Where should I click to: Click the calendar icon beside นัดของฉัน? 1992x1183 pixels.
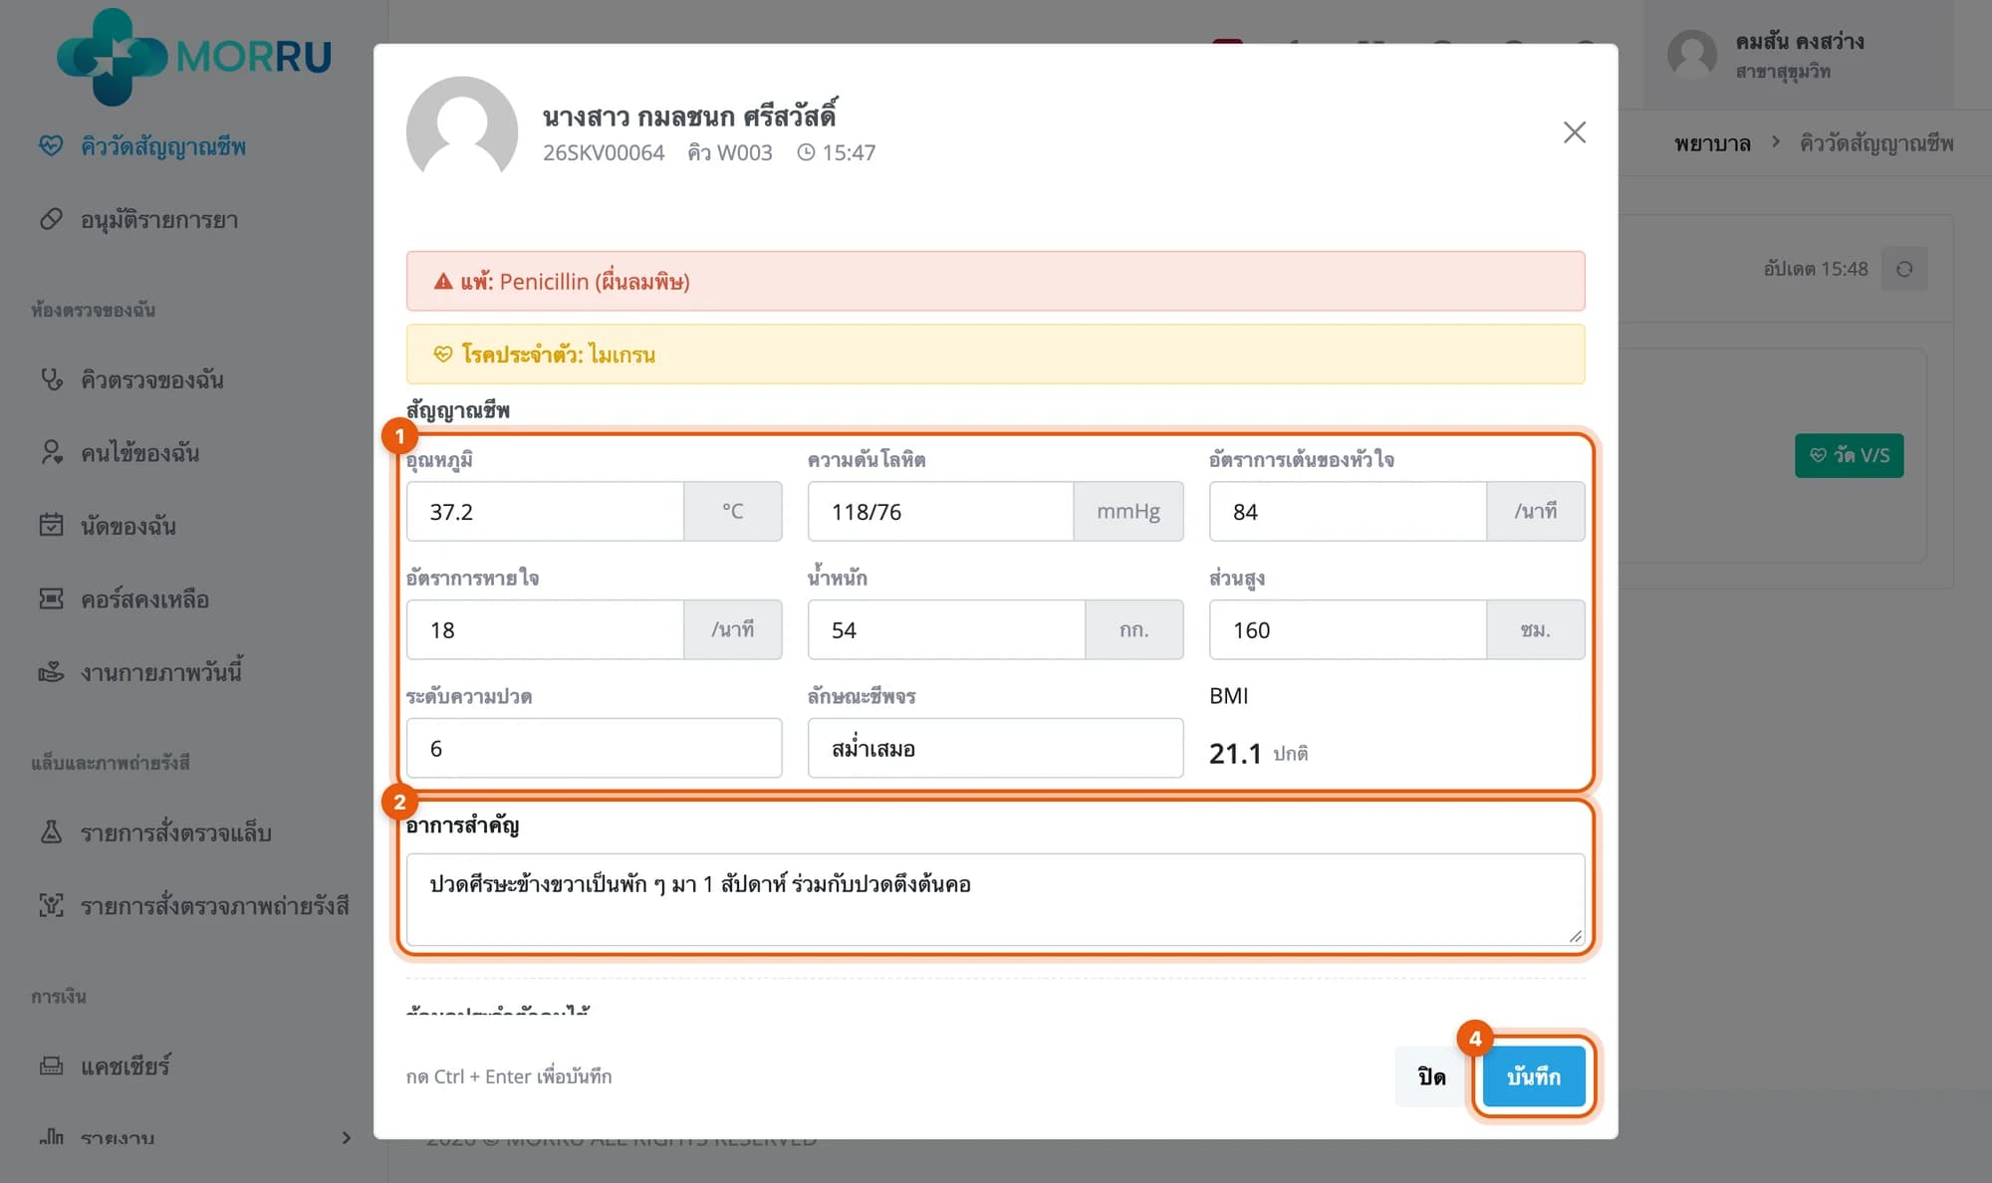[x=51, y=525]
